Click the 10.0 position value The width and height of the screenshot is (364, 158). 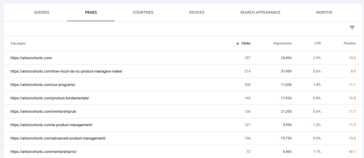tap(352, 58)
